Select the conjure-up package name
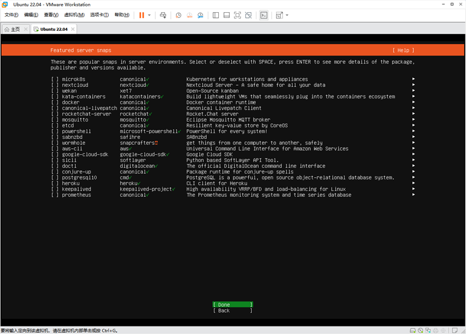Image resolution: width=466 pixels, height=334 pixels. tap(76, 172)
